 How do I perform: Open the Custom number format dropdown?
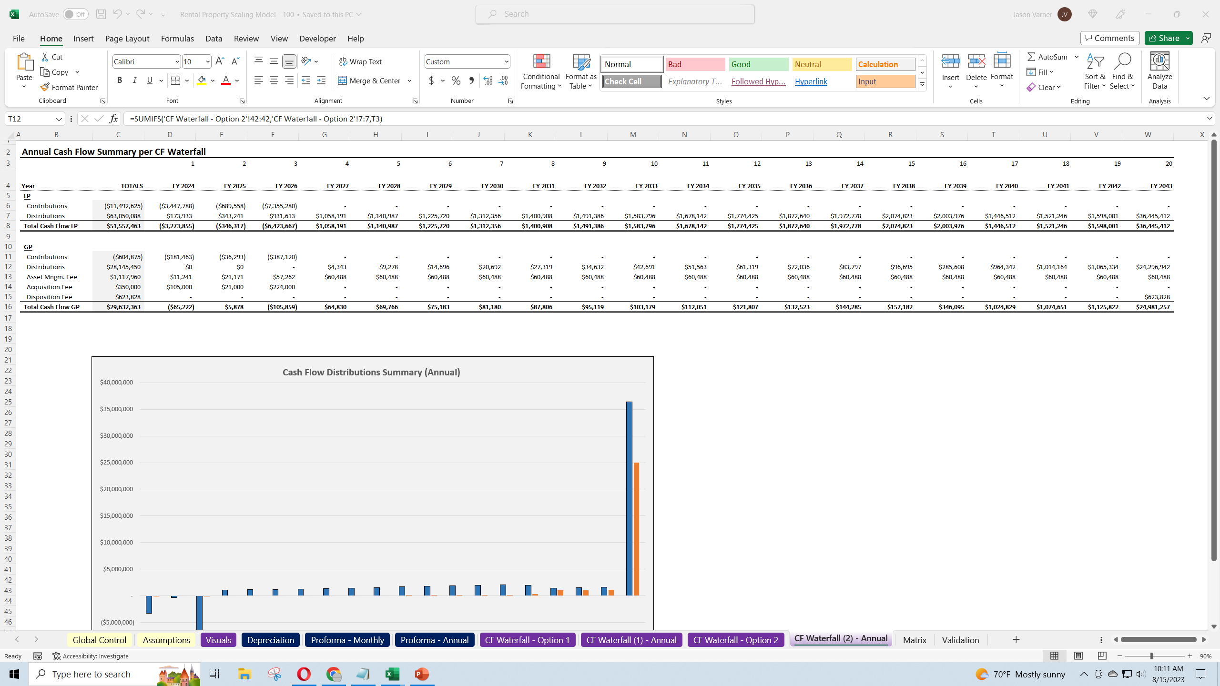(x=506, y=61)
